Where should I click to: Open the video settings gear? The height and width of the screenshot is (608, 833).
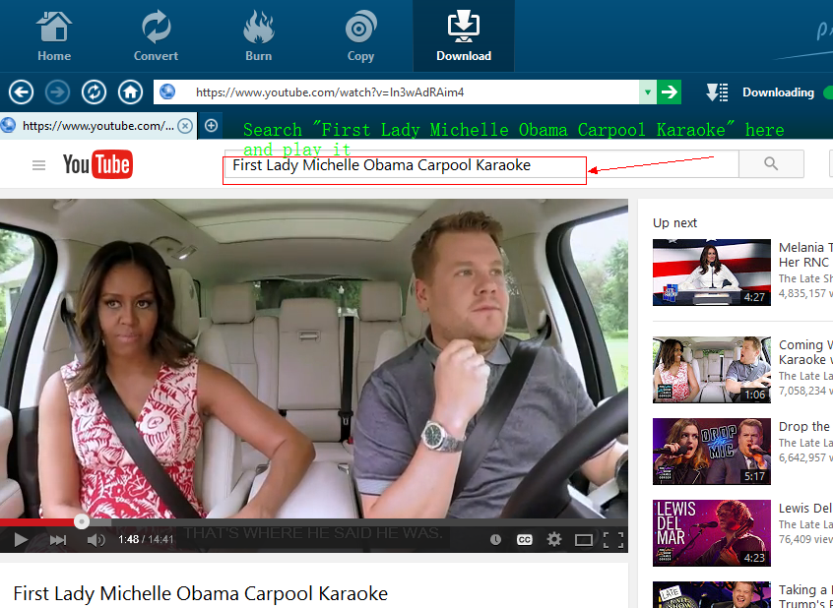pos(554,539)
